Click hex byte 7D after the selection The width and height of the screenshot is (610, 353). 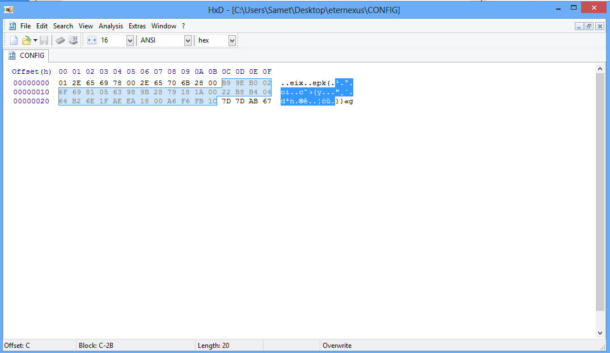click(x=226, y=101)
